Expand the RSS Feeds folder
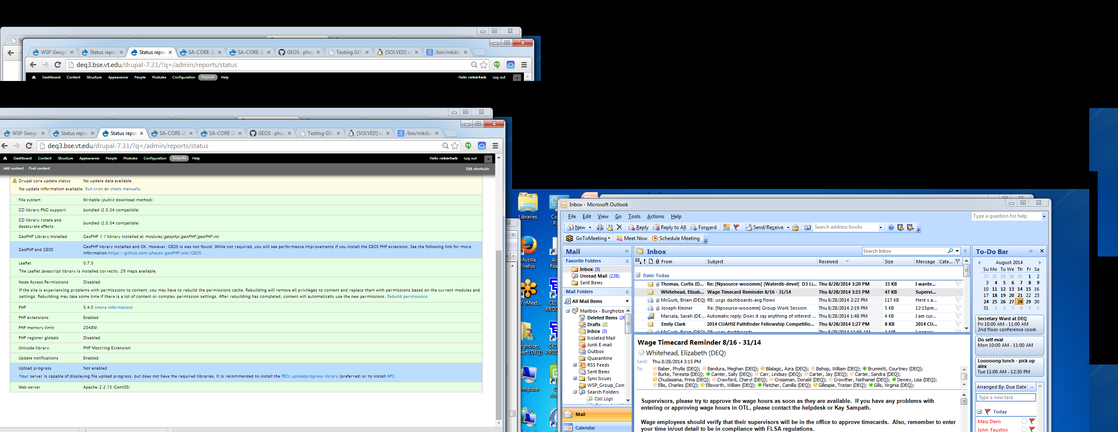Viewport: 1118px width, 432px height. click(575, 364)
